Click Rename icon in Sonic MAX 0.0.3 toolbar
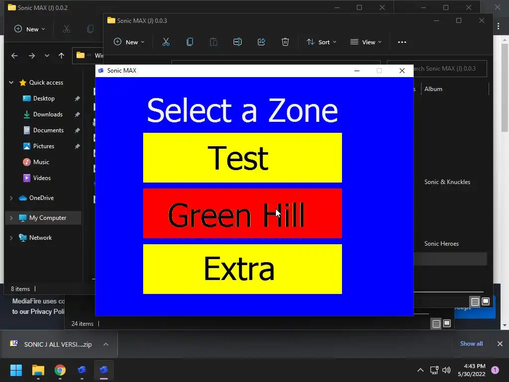509x382 pixels. 238,42
